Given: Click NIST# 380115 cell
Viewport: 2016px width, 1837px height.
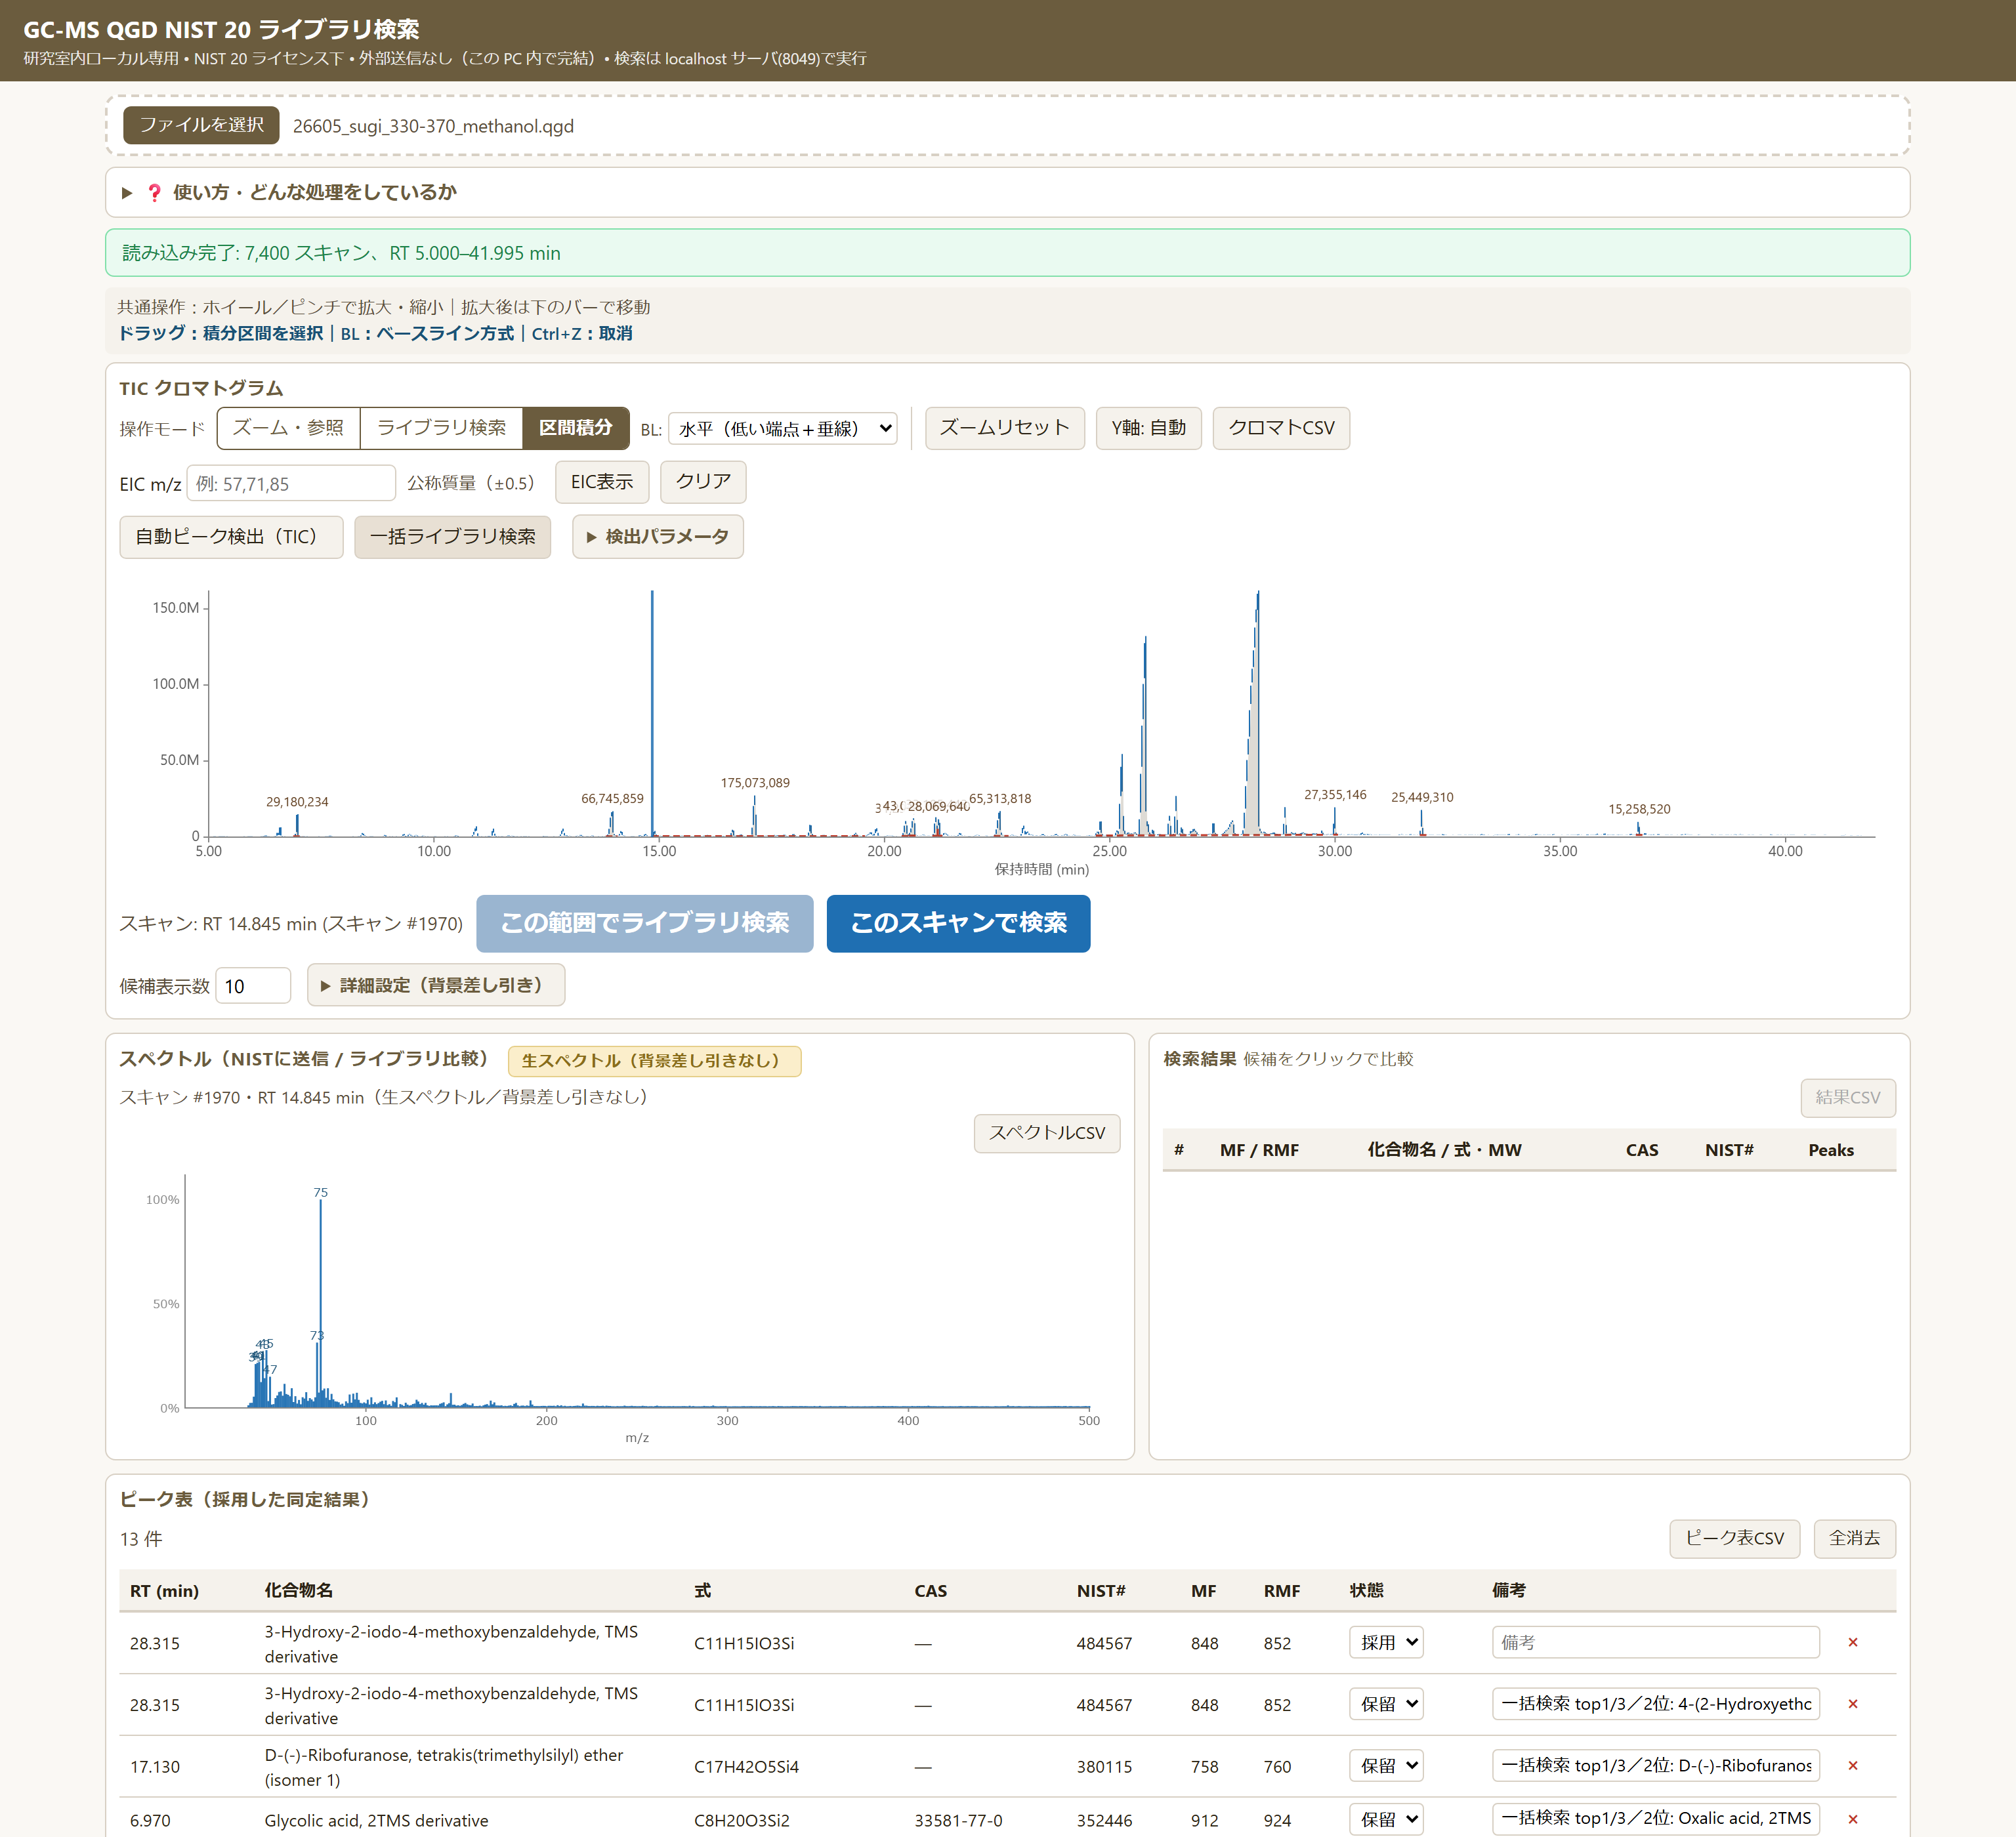Looking at the screenshot, I should coord(1104,1767).
